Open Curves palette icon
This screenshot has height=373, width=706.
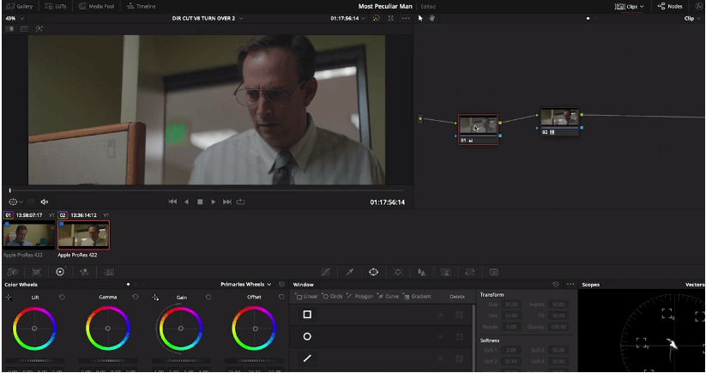(325, 272)
